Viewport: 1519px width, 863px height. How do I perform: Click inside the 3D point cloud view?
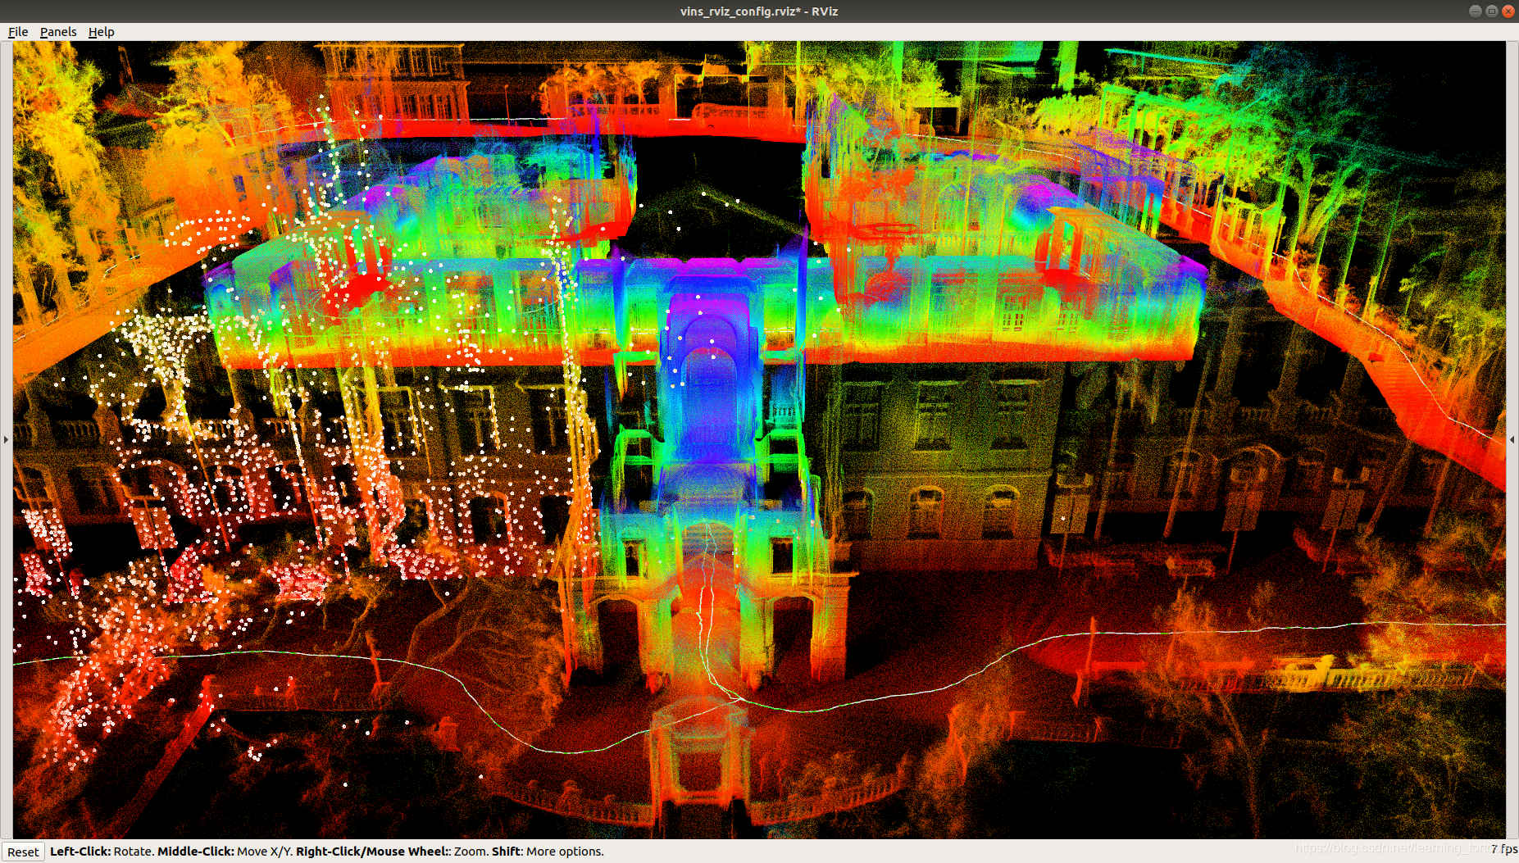(x=759, y=439)
